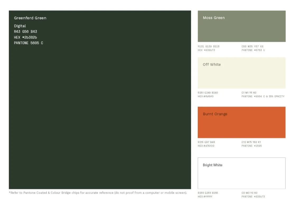Select the 'HEX #ffffff' value
Viewport: 292px width, 209px height.
tap(205, 197)
